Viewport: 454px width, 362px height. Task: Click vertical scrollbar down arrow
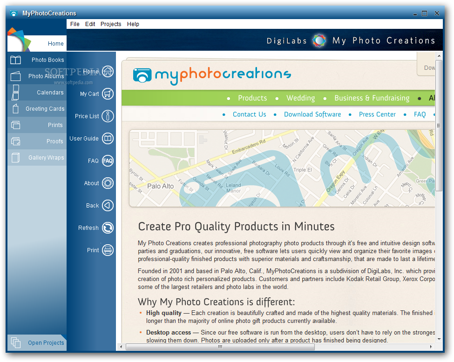(x=439, y=339)
